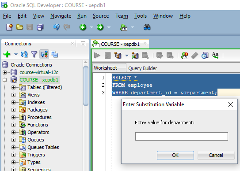This screenshot has height=171, width=240.
Task: Click the Connections schema browser toggle icon
Action: tap(44, 54)
